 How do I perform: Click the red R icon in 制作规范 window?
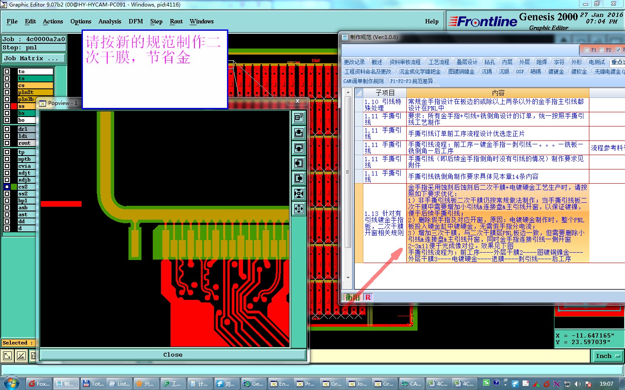pos(368,297)
